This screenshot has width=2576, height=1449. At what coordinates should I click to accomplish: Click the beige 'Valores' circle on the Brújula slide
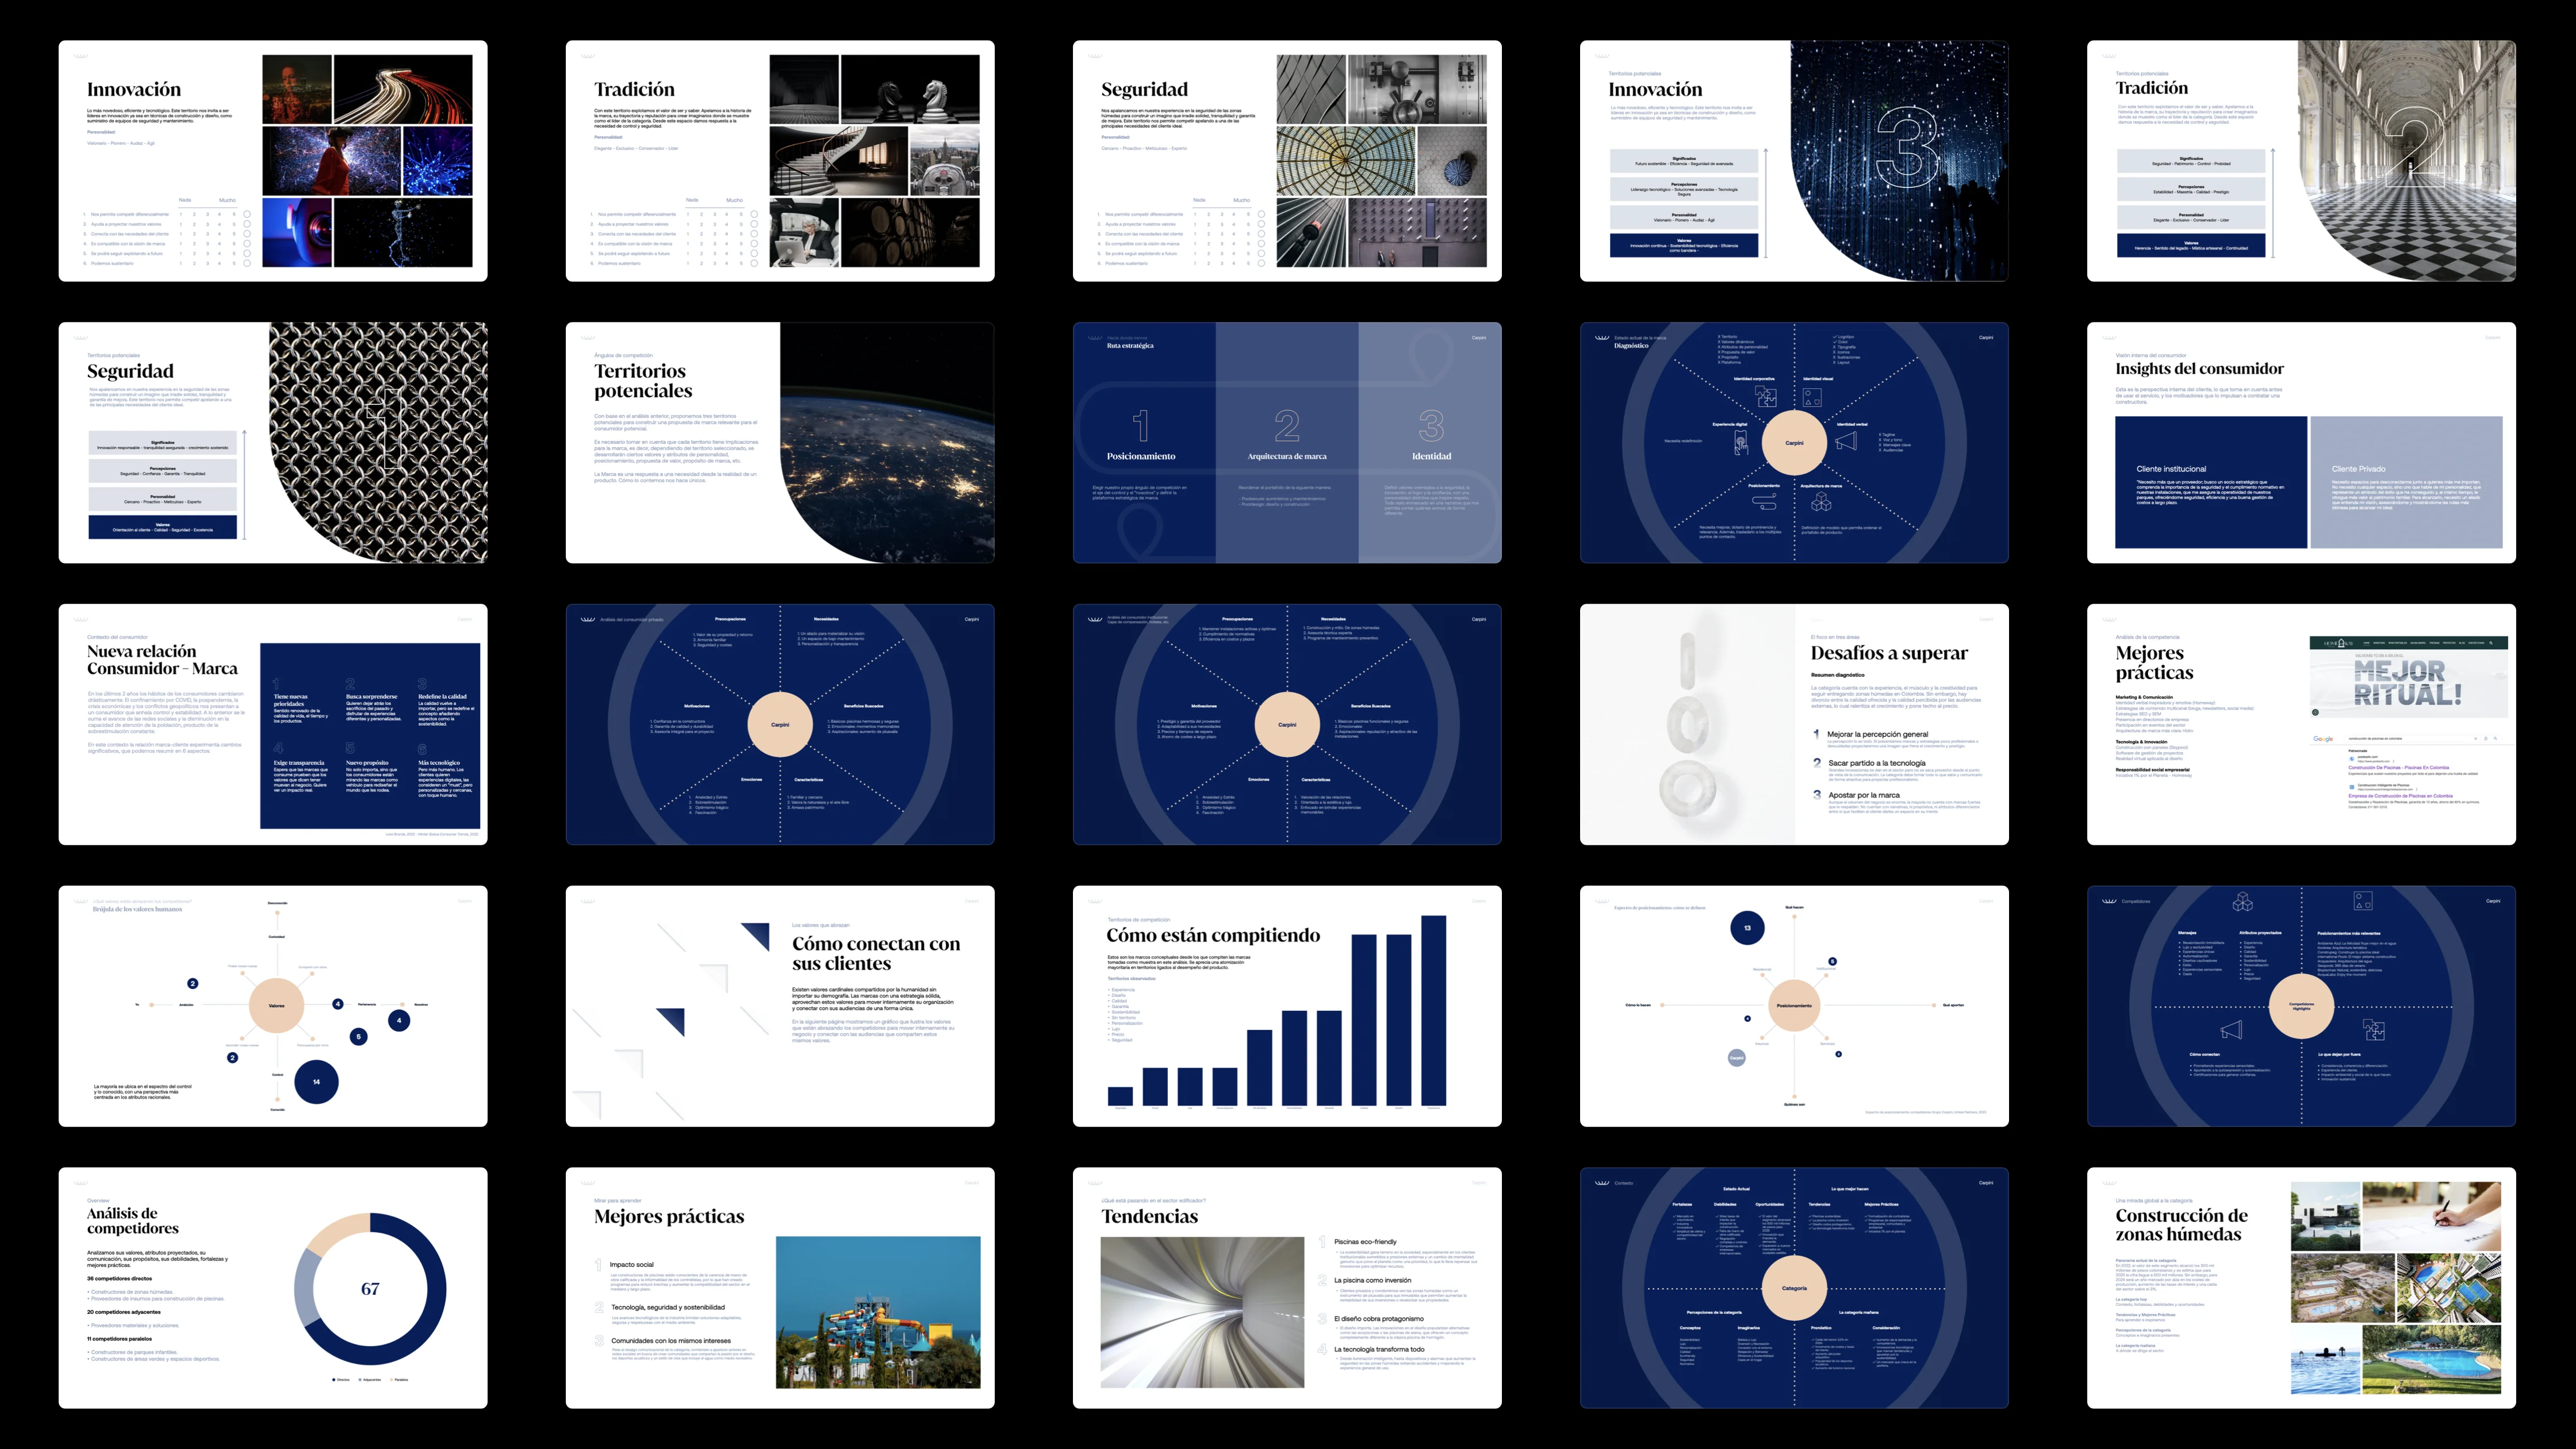276,1005
